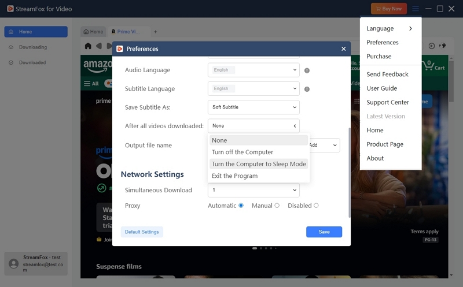This screenshot has height=287, width=463.
Task: Save the preferences
Action: pos(324,232)
